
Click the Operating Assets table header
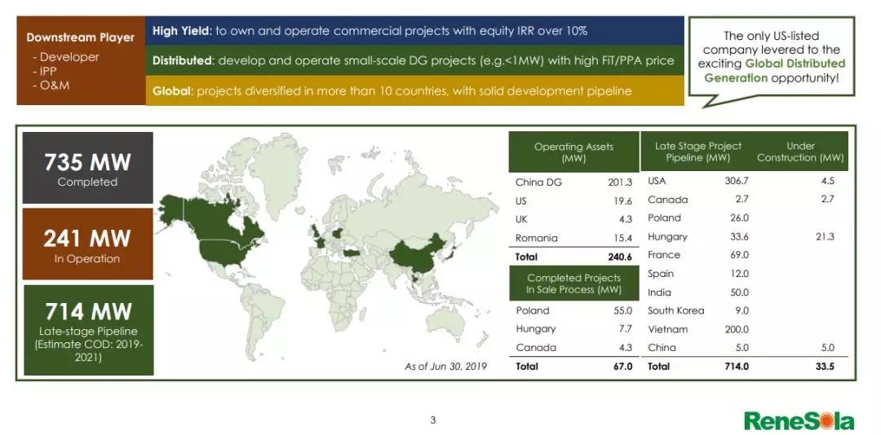point(573,152)
